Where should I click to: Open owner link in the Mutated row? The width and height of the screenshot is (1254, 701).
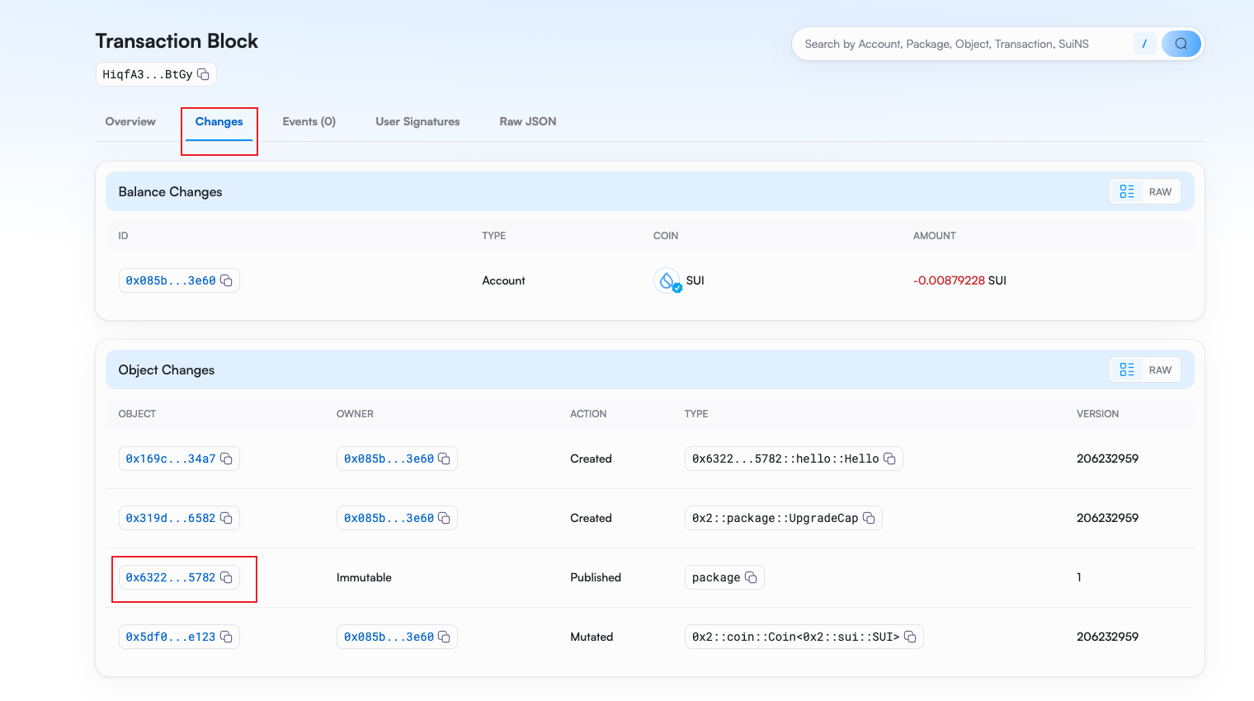pyautogui.click(x=389, y=637)
